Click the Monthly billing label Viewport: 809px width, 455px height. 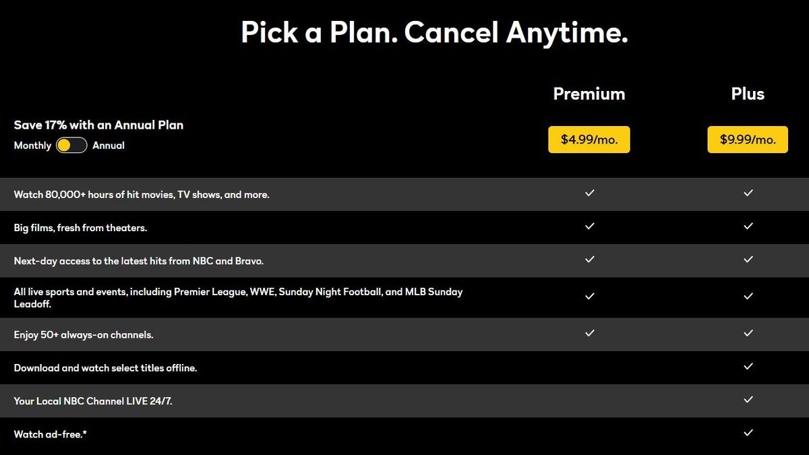pos(32,146)
